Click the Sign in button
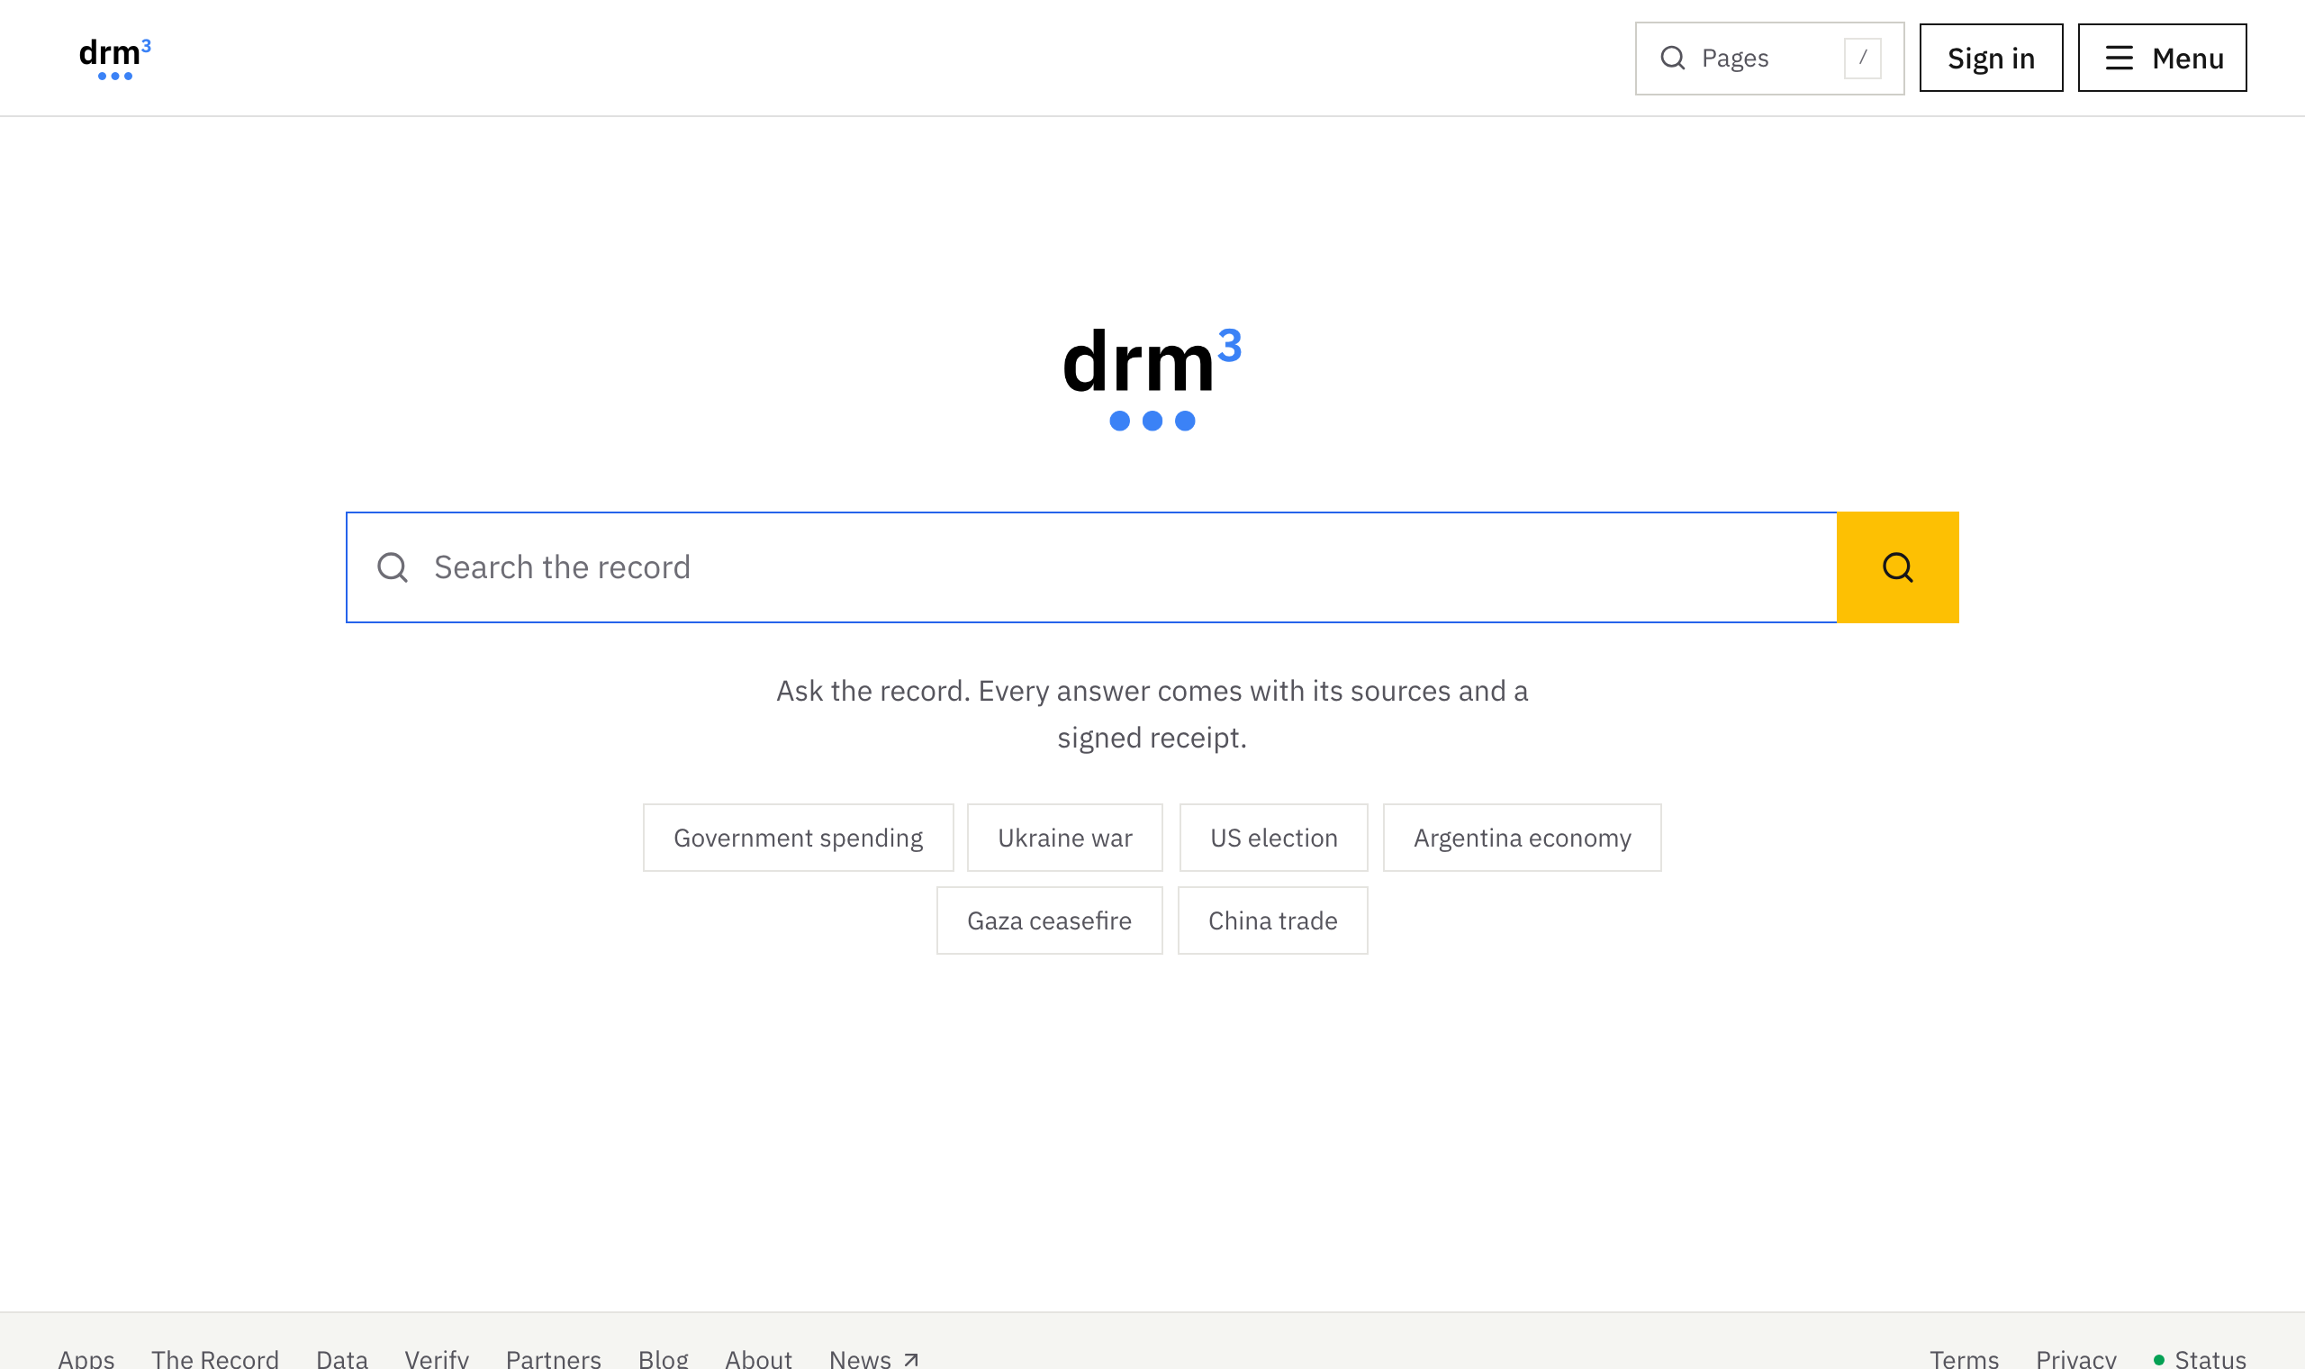This screenshot has height=1369, width=2305. pos(1991,59)
